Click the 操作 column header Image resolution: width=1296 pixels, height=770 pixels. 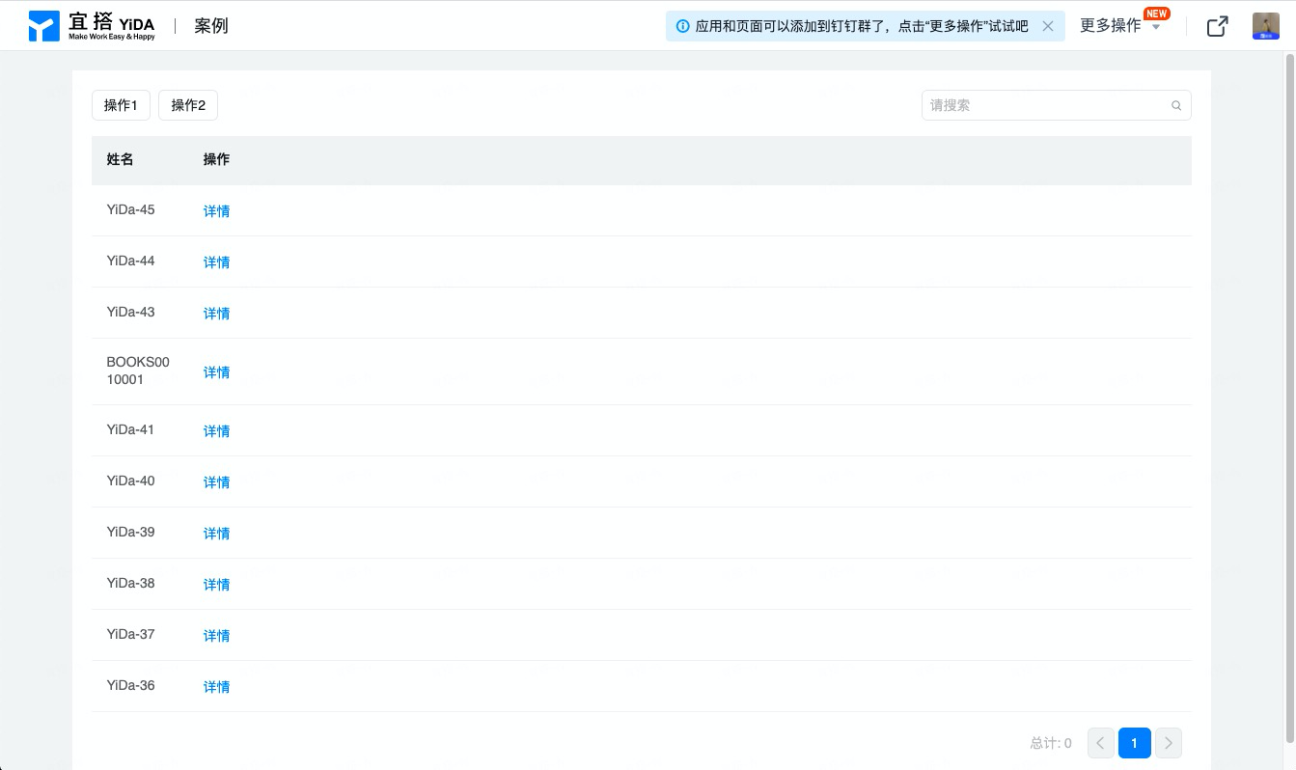216,159
